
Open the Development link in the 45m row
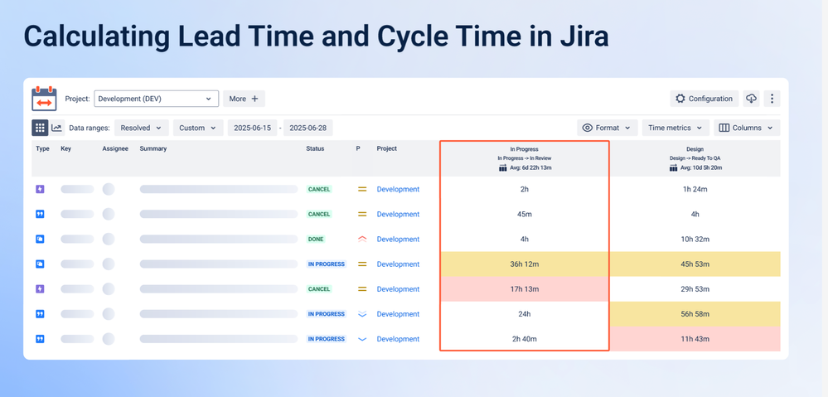[x=398, y=214]
